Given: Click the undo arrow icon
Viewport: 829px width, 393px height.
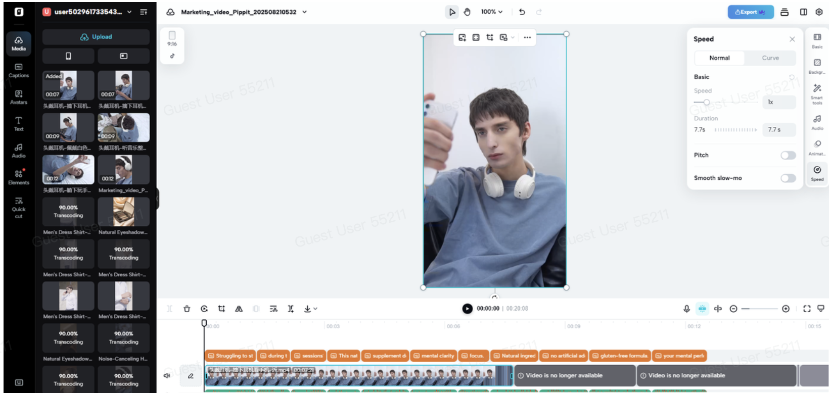Looking at the screenshot, I should click(522, 12).
